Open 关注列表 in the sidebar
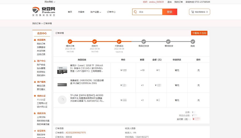Screen dimensions: 241x138 [x=41, y=51]
